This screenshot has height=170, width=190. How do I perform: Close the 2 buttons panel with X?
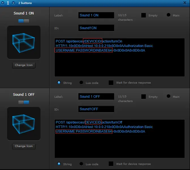[x=185, y=3]
